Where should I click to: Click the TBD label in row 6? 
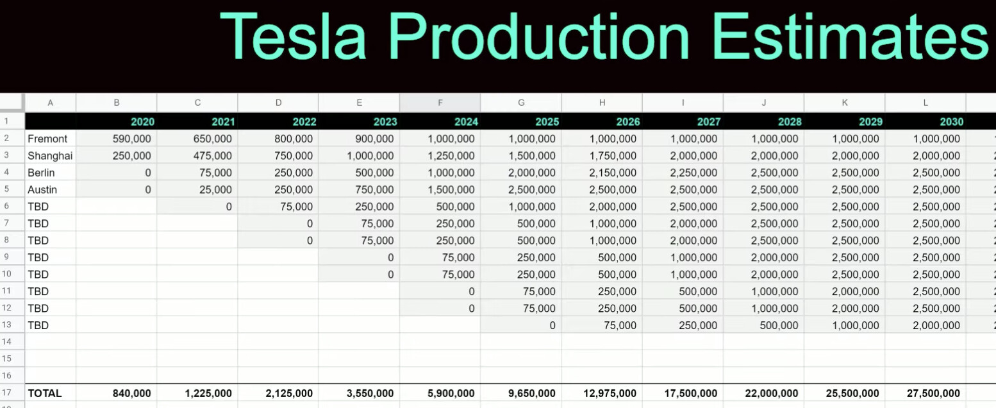51,207
